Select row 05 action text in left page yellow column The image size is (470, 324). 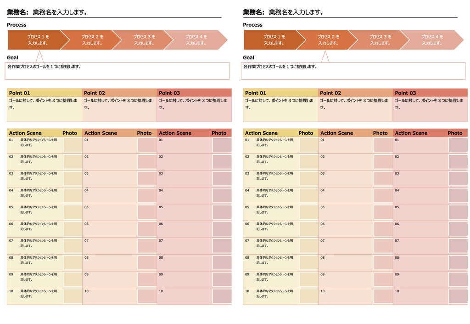(x=39, y=210)
